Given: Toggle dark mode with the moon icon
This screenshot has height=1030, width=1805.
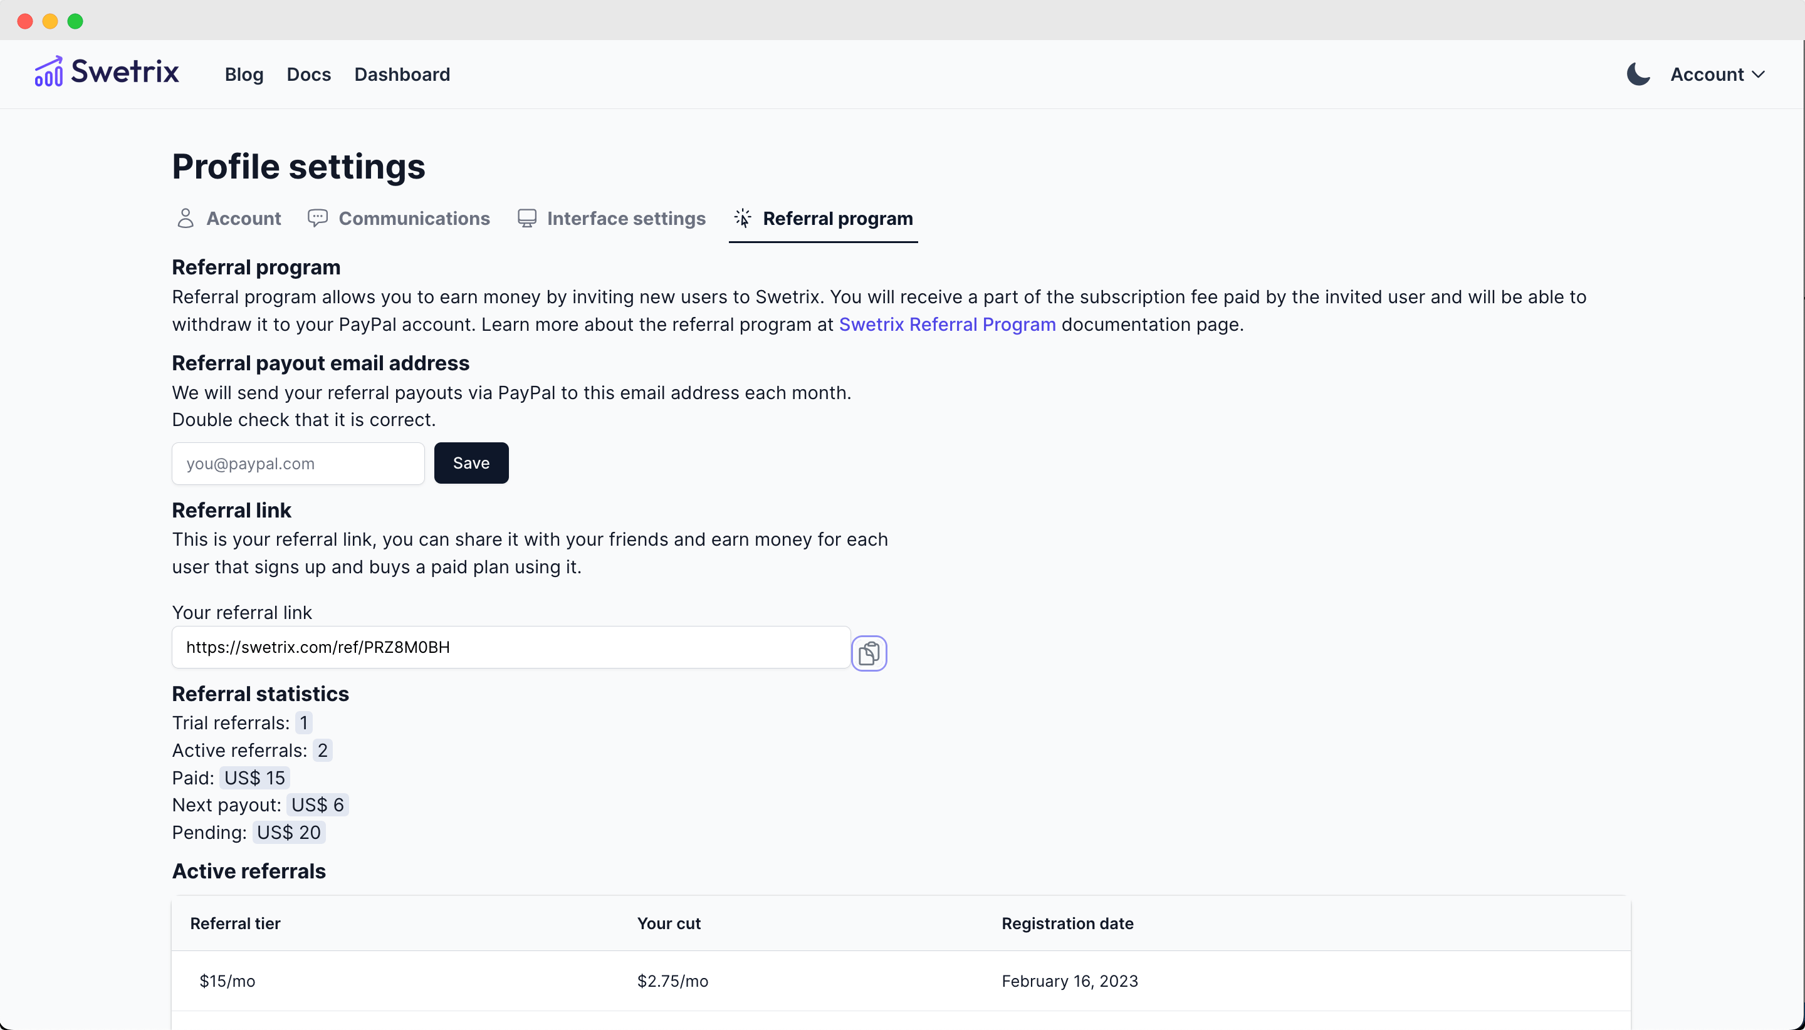Looking at the screenshot, I should [1637, 75].
